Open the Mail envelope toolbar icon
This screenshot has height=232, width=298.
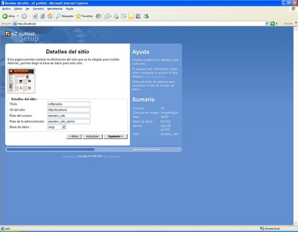(x=107, y=16)
